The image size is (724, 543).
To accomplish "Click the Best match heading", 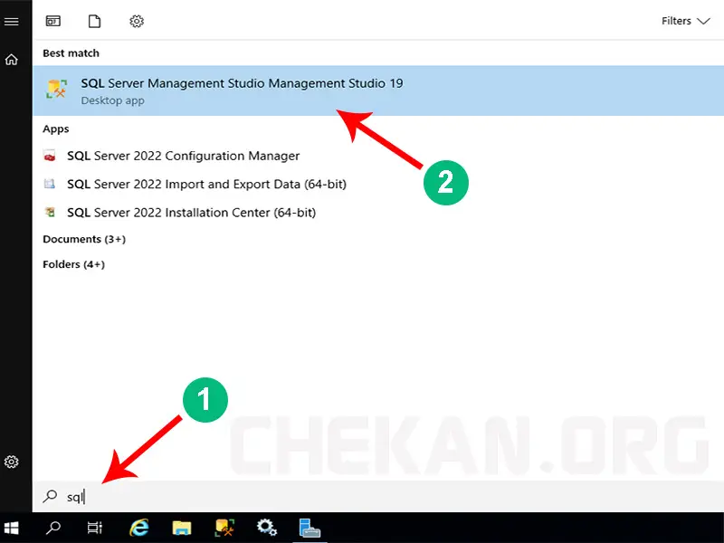I will pyautogui.click(x=71, y=53).
